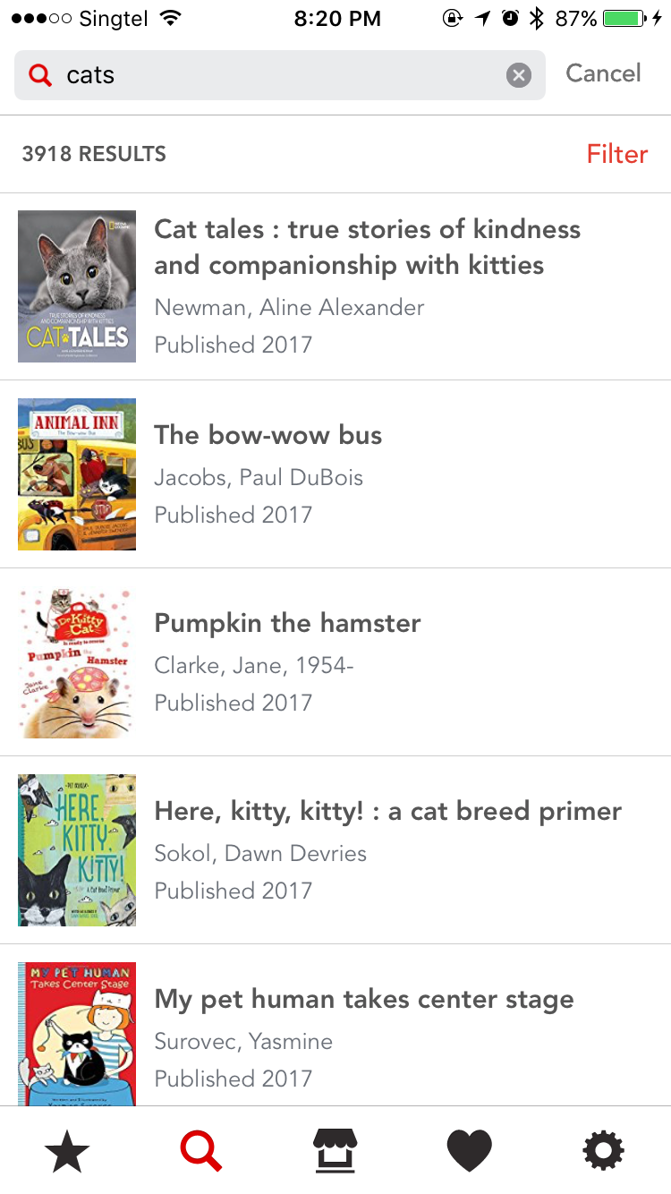Open the red search tab
The height and width of the screenshot is (1194, 671).
(200, 1150)
